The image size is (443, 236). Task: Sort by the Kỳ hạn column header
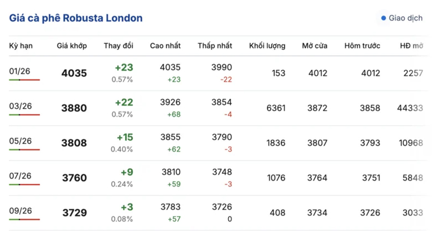21,46
